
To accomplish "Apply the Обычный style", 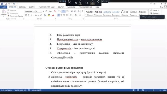I will [89, 13].
